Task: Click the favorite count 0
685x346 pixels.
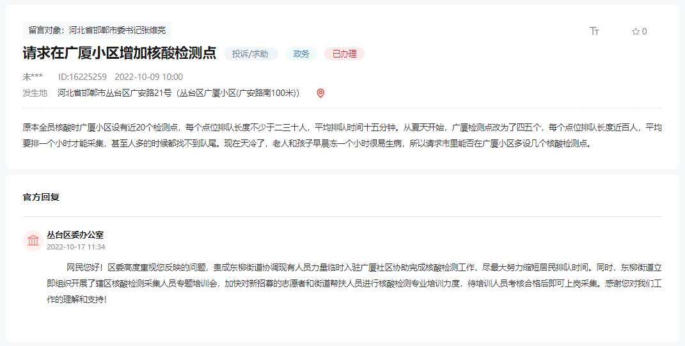Action: pos(644,31)
